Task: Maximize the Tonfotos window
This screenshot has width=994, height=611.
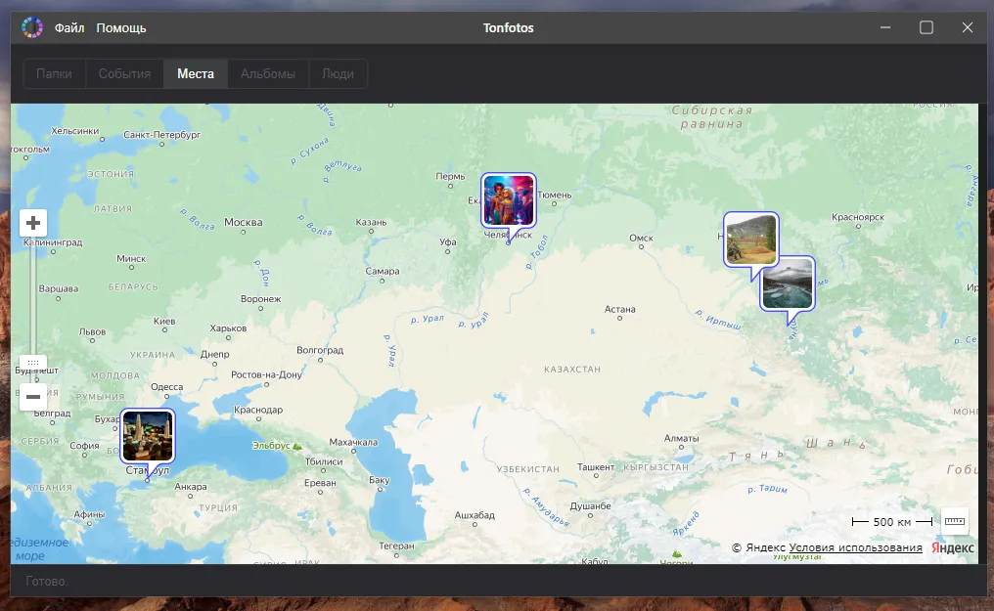Action: pos(926,27)
